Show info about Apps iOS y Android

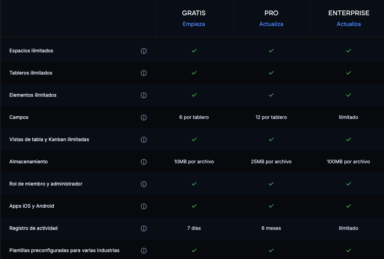(x=144, y=206)
